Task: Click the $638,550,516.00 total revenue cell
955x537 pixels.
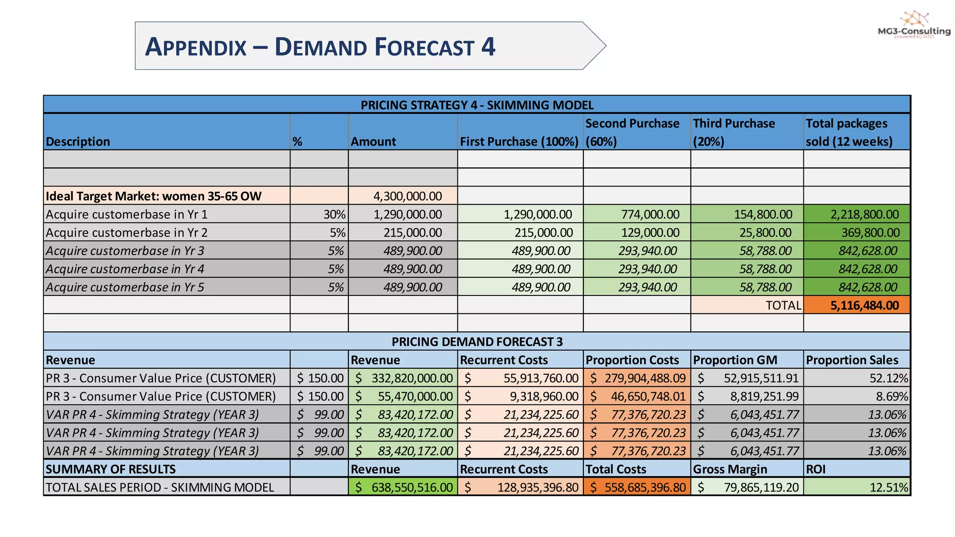Action: pos(403,488)
